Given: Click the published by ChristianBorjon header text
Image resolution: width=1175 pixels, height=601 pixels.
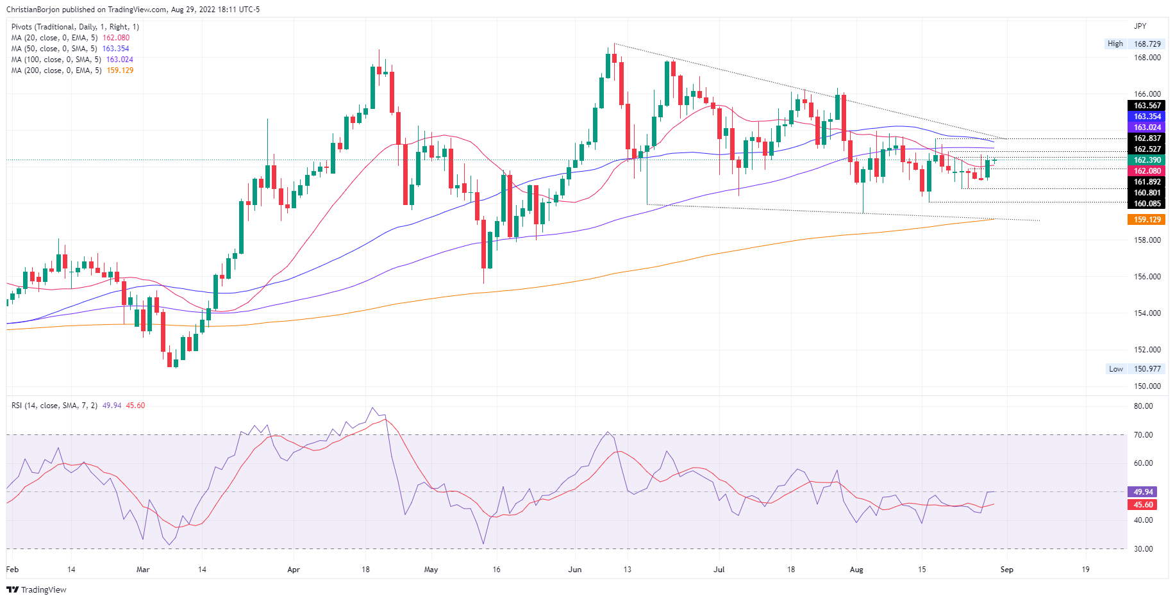Looking at the screenshot, I should tap(133, 10).
